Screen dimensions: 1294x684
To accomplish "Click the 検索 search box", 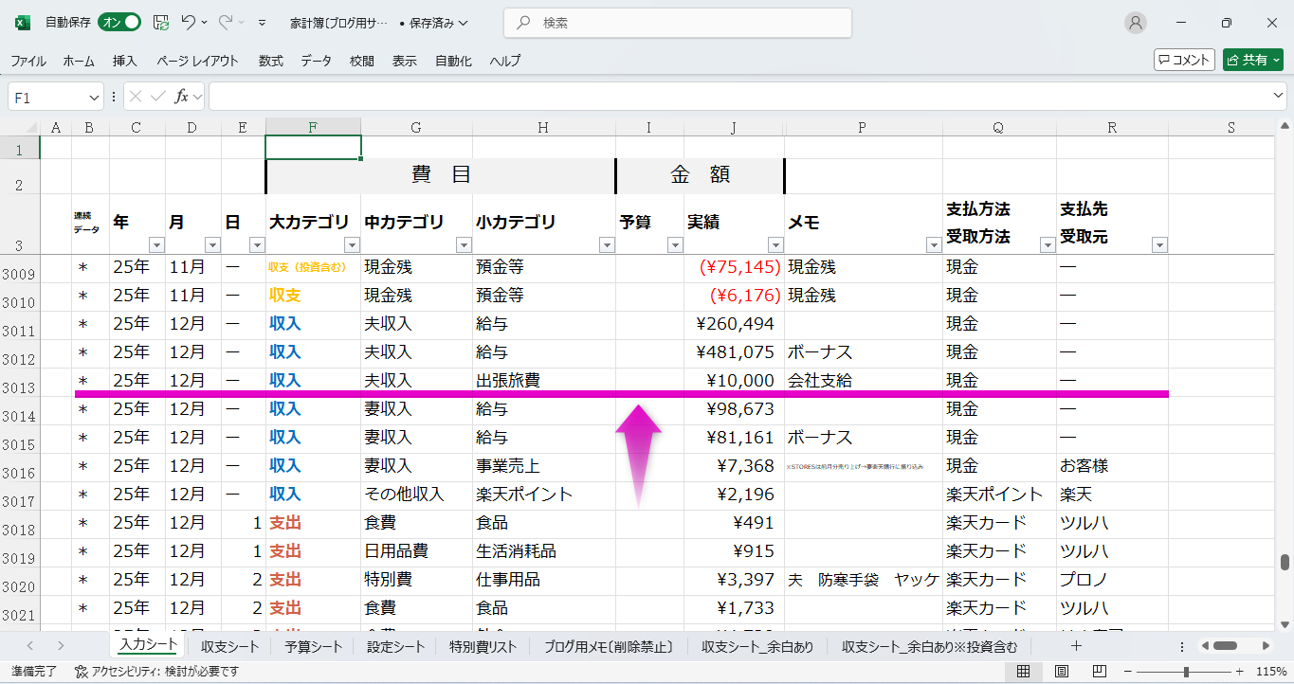I will [677, 23].
